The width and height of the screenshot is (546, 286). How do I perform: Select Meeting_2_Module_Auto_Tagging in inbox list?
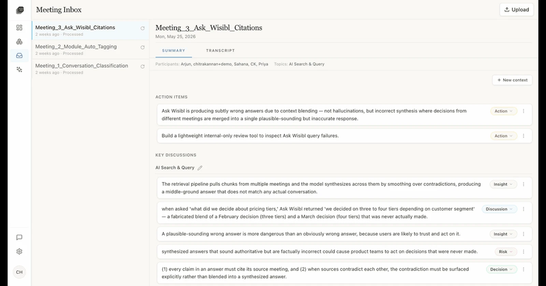(x=90, y=49)
